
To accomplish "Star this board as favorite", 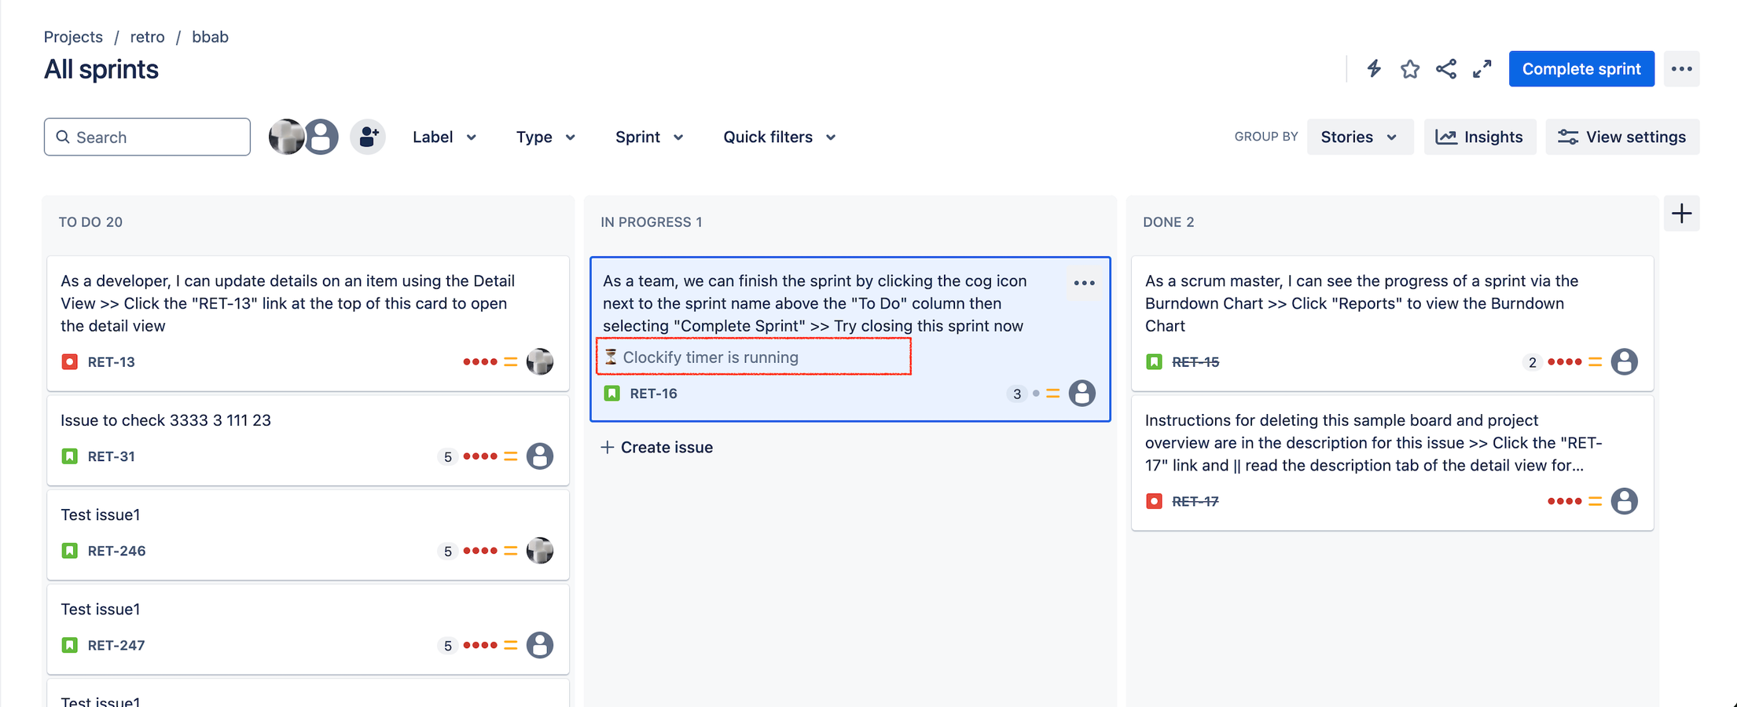I will [1410, 69].
